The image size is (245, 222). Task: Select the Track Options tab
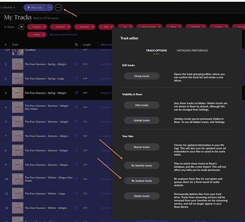[x=156, y=51]
